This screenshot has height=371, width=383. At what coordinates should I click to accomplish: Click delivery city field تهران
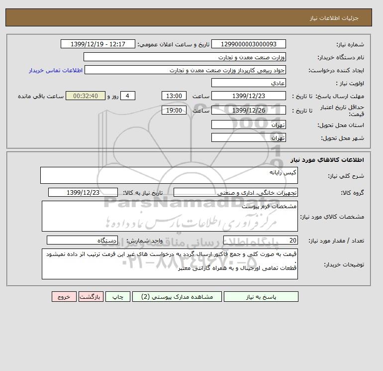coord(248,137)
